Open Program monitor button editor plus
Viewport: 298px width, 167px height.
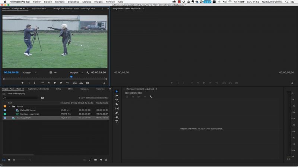click(292, 83)
